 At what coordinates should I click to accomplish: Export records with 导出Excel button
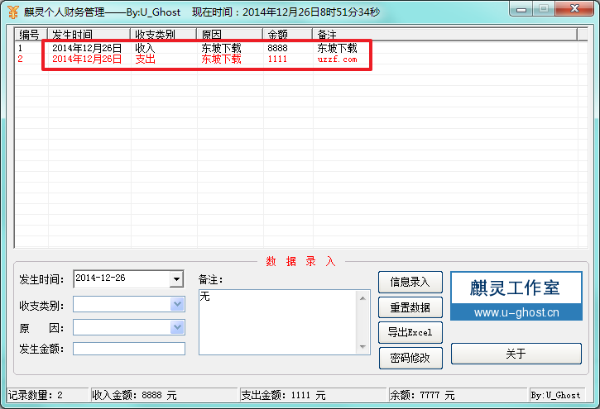(410, 333)
